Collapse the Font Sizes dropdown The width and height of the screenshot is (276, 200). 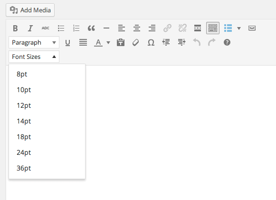point(34,57)
